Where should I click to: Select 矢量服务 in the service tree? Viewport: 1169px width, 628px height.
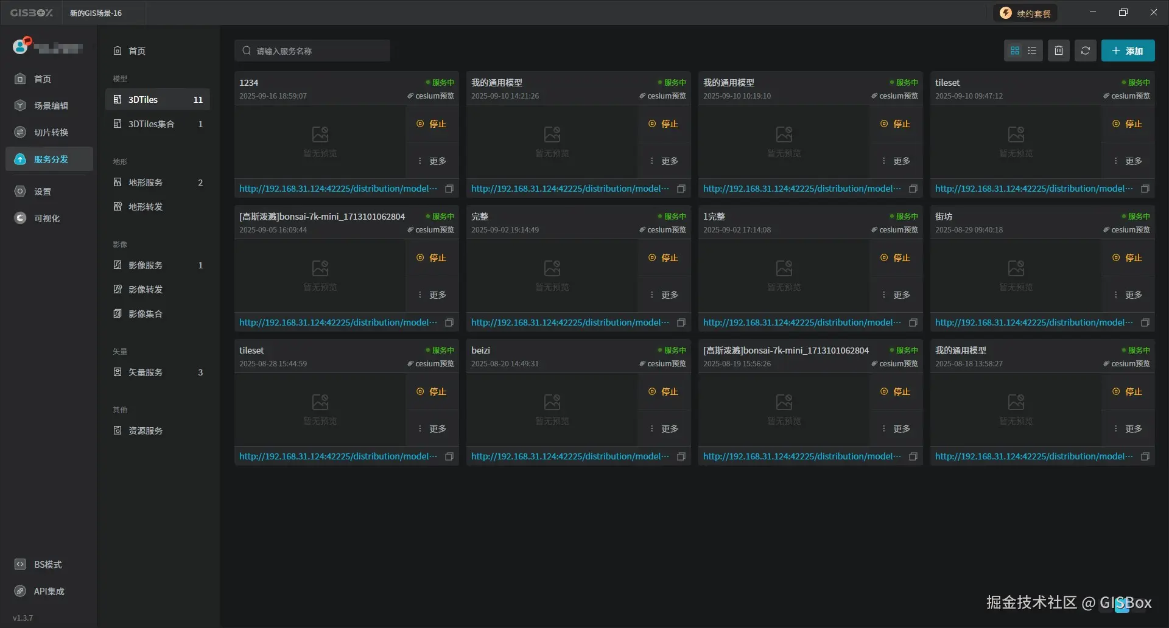[158, 372]
